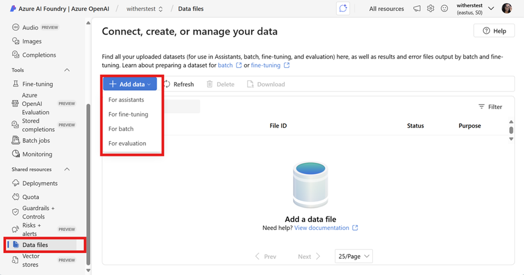Open Monitoring page
The image size is (524, 275).
37,154
